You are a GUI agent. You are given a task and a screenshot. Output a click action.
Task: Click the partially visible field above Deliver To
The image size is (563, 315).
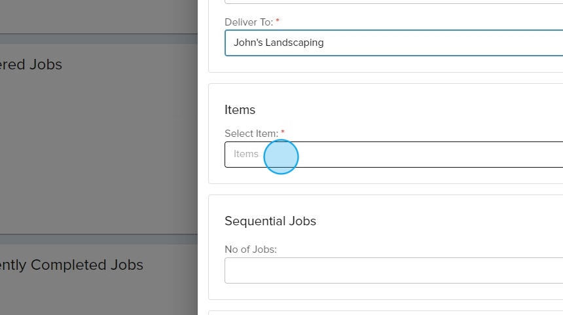click(393, 2)
